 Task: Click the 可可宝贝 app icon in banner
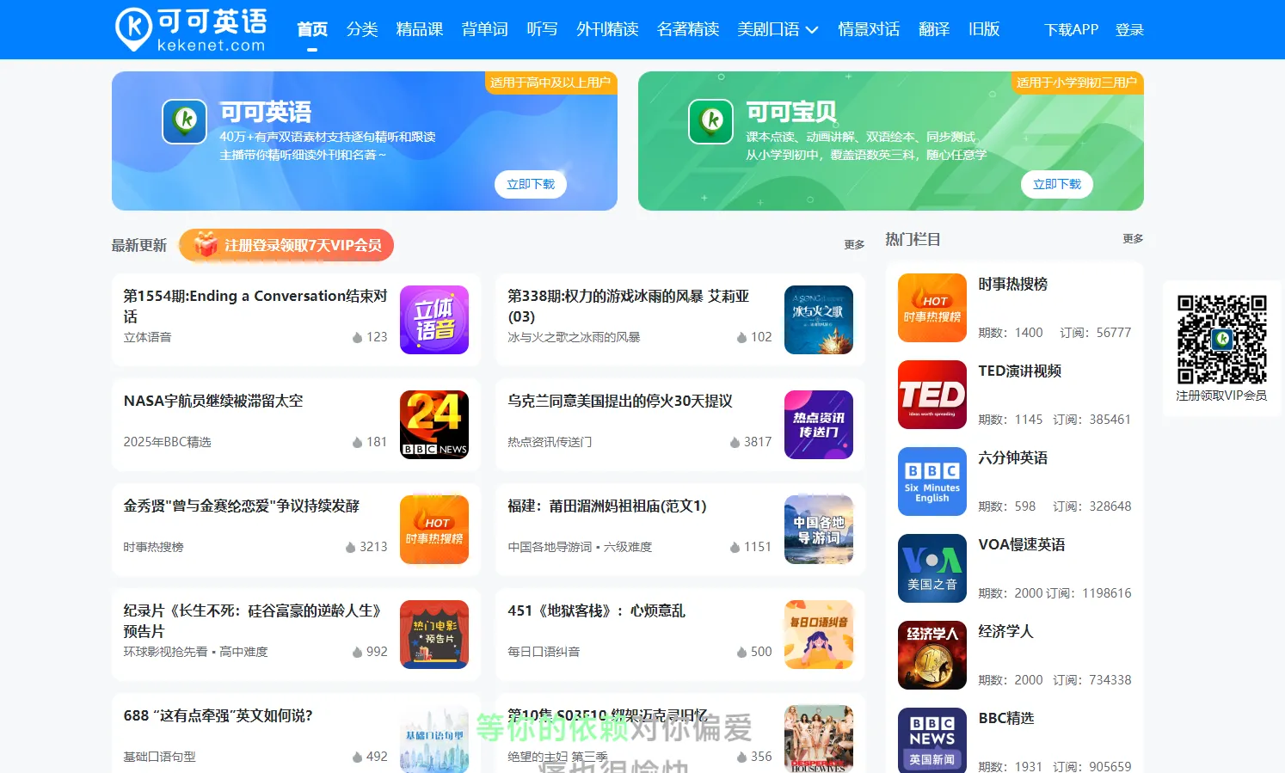click(711, 121)
